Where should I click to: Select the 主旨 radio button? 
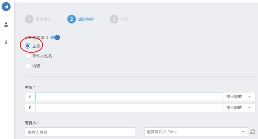(x=27, y=46)
